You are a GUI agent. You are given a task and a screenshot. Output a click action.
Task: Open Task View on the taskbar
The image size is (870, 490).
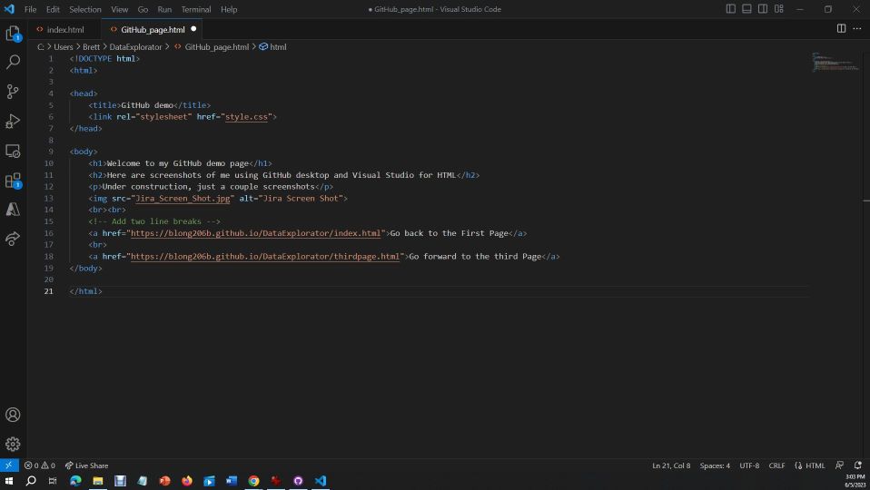tap(53, 481)
